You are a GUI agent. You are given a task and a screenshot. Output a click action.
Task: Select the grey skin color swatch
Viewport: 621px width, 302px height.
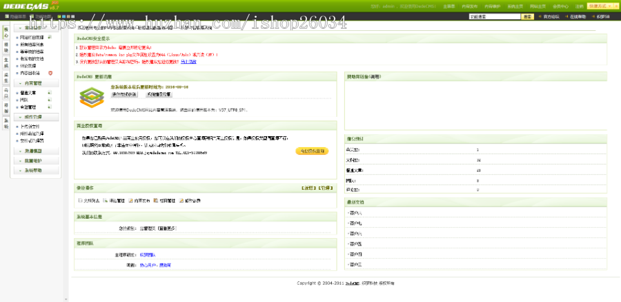[73, 17]
